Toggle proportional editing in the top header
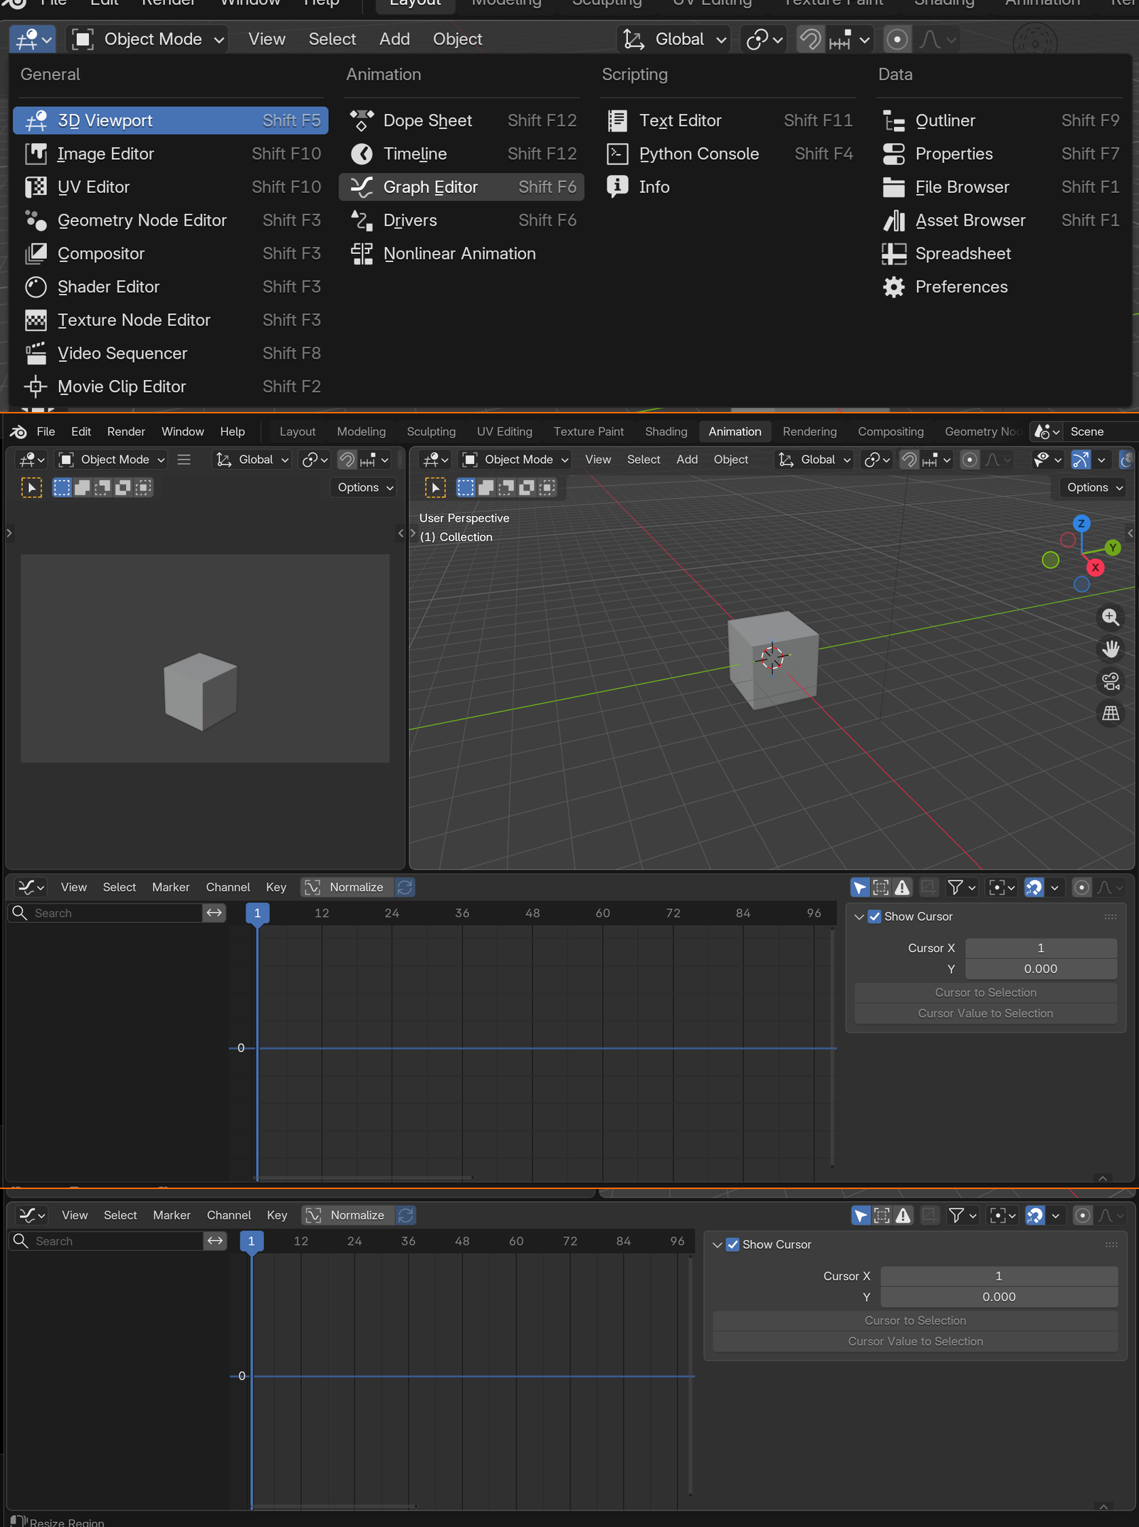This screenshot has height=1527, width=1139. (x=897, y=39)
